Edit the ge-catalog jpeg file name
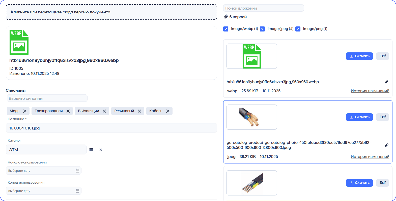Screen dimensions: 396x201 click(x=386, y=145)
